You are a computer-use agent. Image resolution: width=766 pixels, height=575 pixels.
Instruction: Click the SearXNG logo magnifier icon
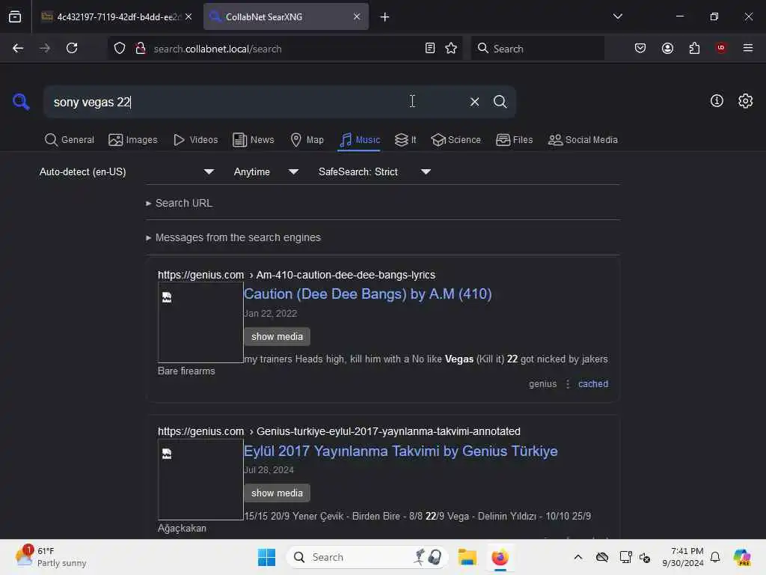pos(21,102)
